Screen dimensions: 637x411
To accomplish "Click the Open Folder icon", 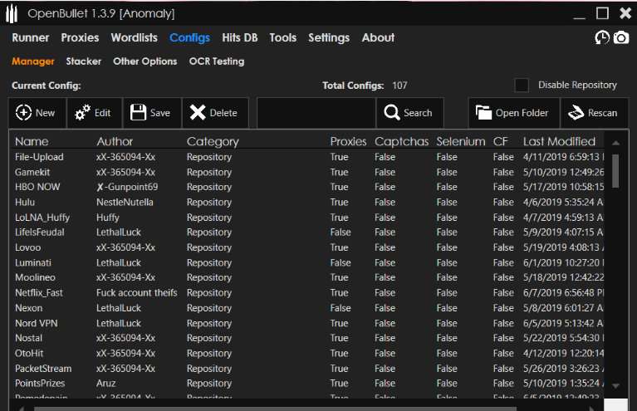I will 483,113.
